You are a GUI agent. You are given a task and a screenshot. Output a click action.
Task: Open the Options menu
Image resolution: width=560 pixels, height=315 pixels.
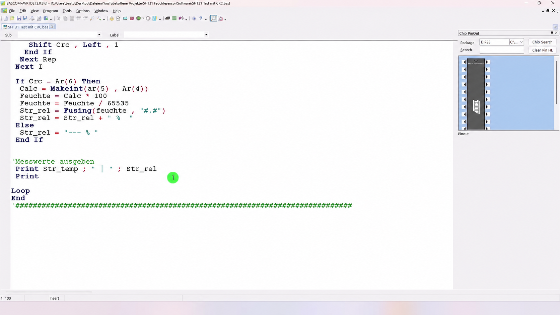83,11
